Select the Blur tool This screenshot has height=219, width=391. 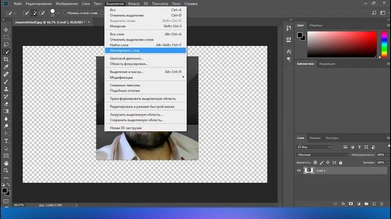pyautogui.click(x=6, y=119)
